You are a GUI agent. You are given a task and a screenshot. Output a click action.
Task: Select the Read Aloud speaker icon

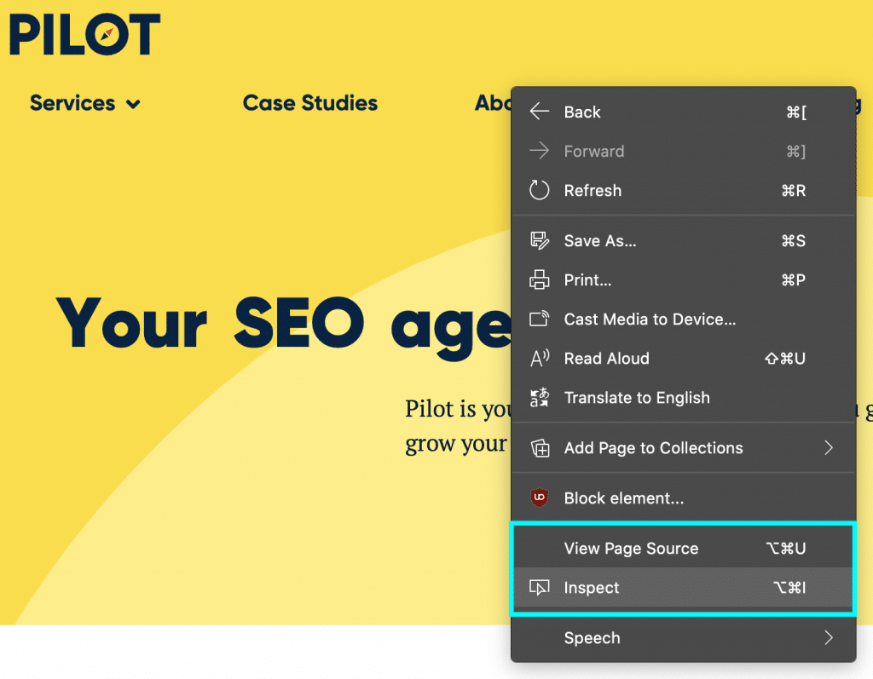tap(539, 358)
